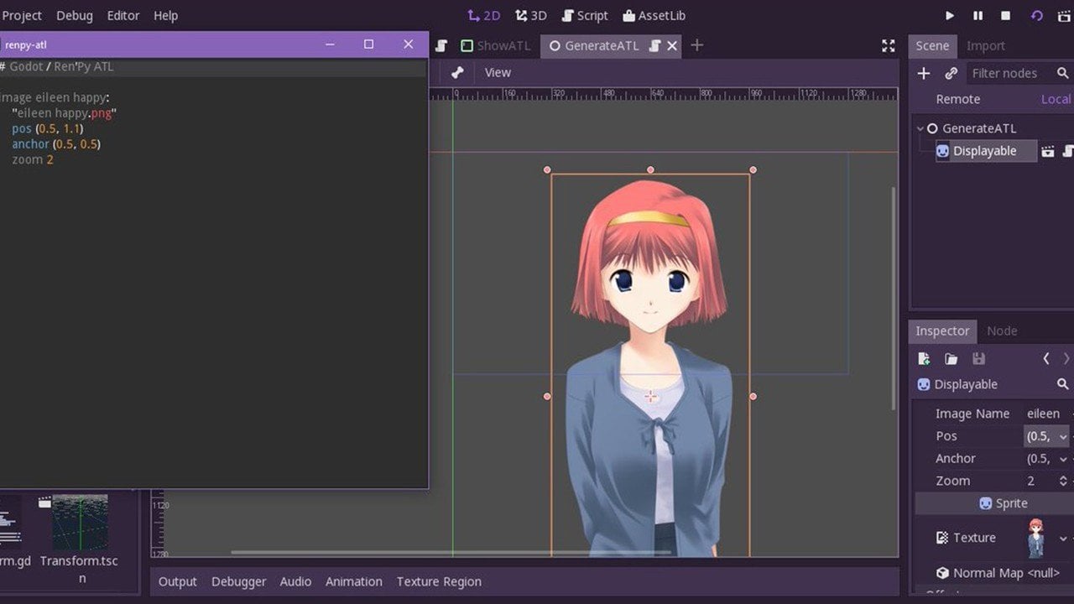Open the AssetLib workspace
The height and width of the screenshot is (604, 1074).
tap(654, 15)
